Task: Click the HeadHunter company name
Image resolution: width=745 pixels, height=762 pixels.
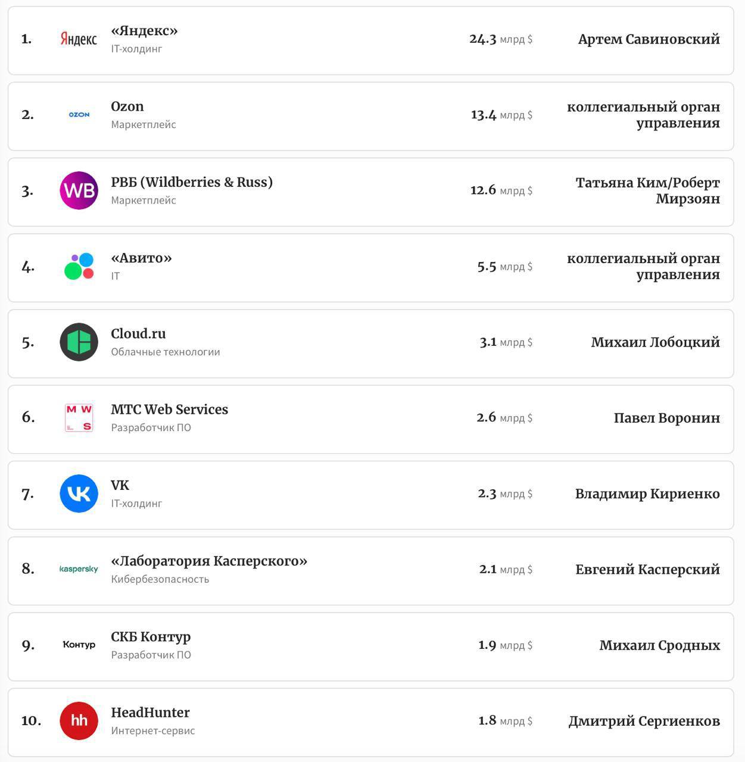Action: (x=150, y=713)
